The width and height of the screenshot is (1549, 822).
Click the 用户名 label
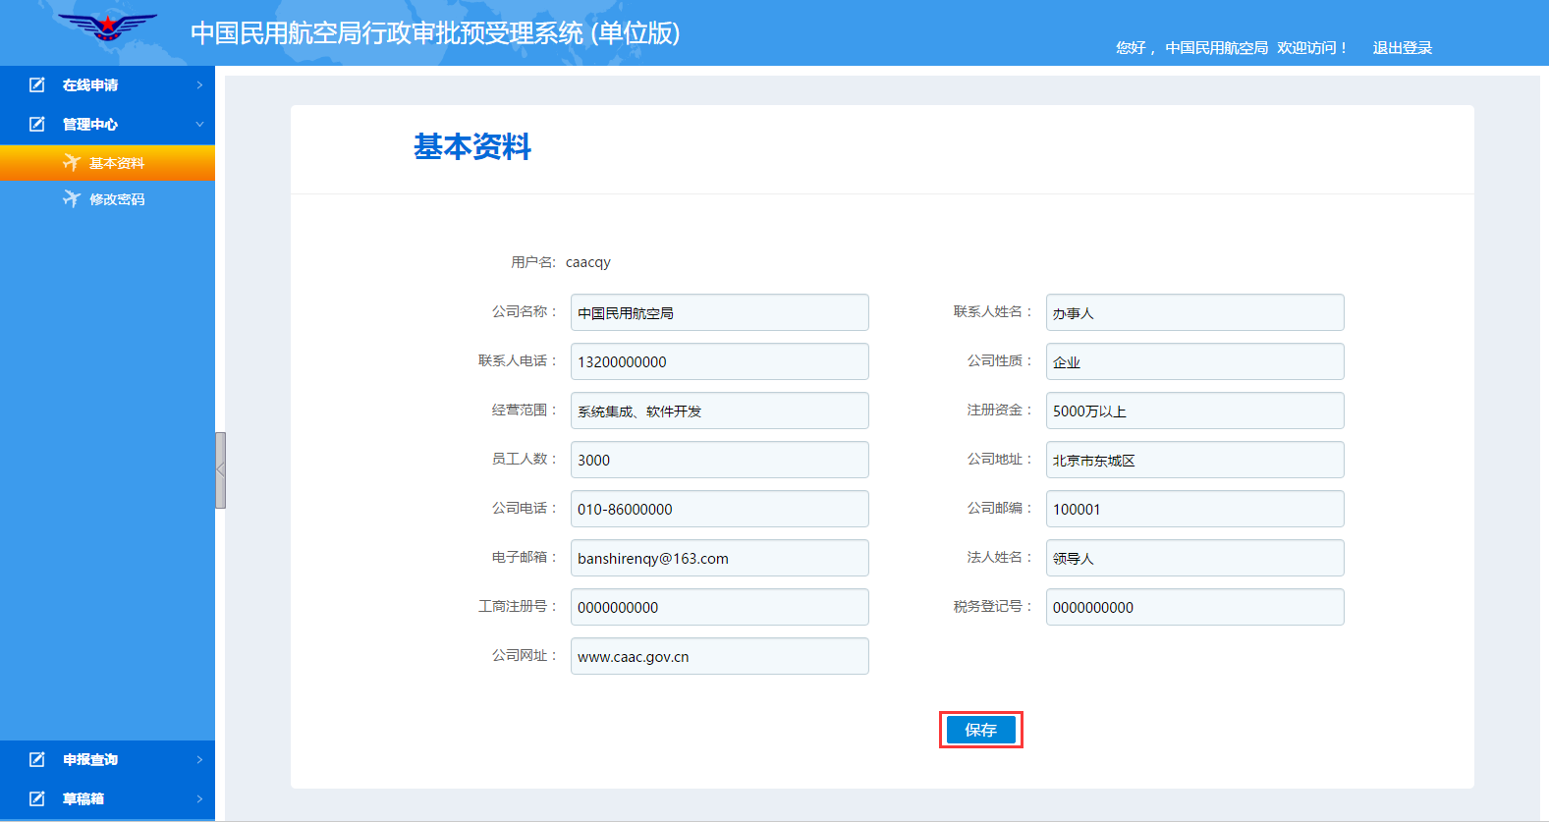coord(533,262)
